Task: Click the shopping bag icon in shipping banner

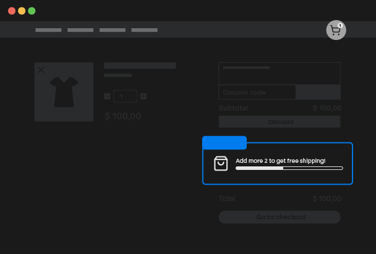Action: point(221,163)
